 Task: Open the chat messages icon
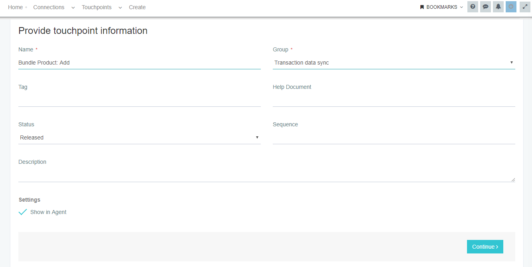485,7
